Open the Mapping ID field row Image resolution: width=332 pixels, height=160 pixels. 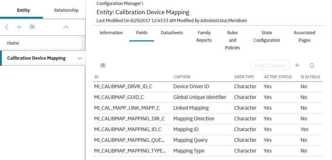click(x=208, y=129)
